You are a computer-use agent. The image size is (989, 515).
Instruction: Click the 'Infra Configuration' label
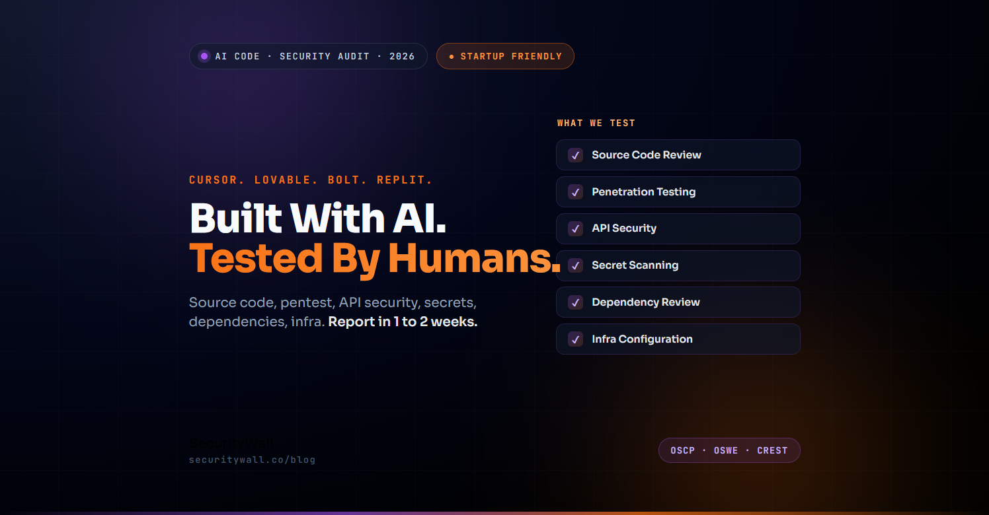(643, 339)
